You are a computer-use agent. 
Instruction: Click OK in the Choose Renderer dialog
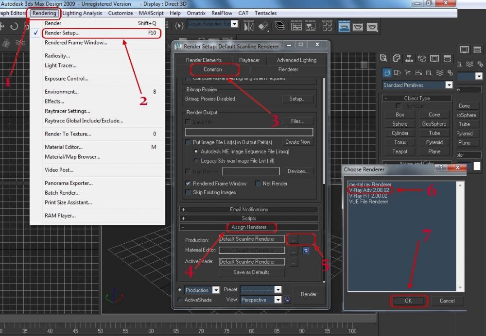pyautogui.click(x=408, y=301)
